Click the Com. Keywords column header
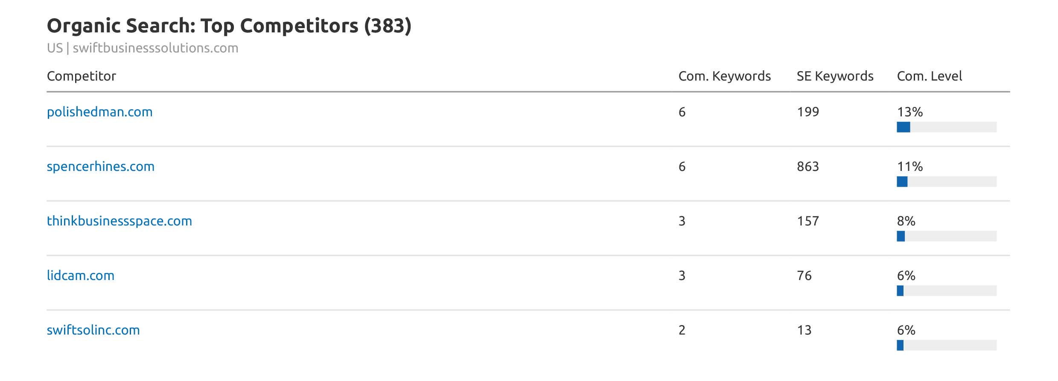The height and width of the screenshot is (381, 1058). (x=724, y=76)
